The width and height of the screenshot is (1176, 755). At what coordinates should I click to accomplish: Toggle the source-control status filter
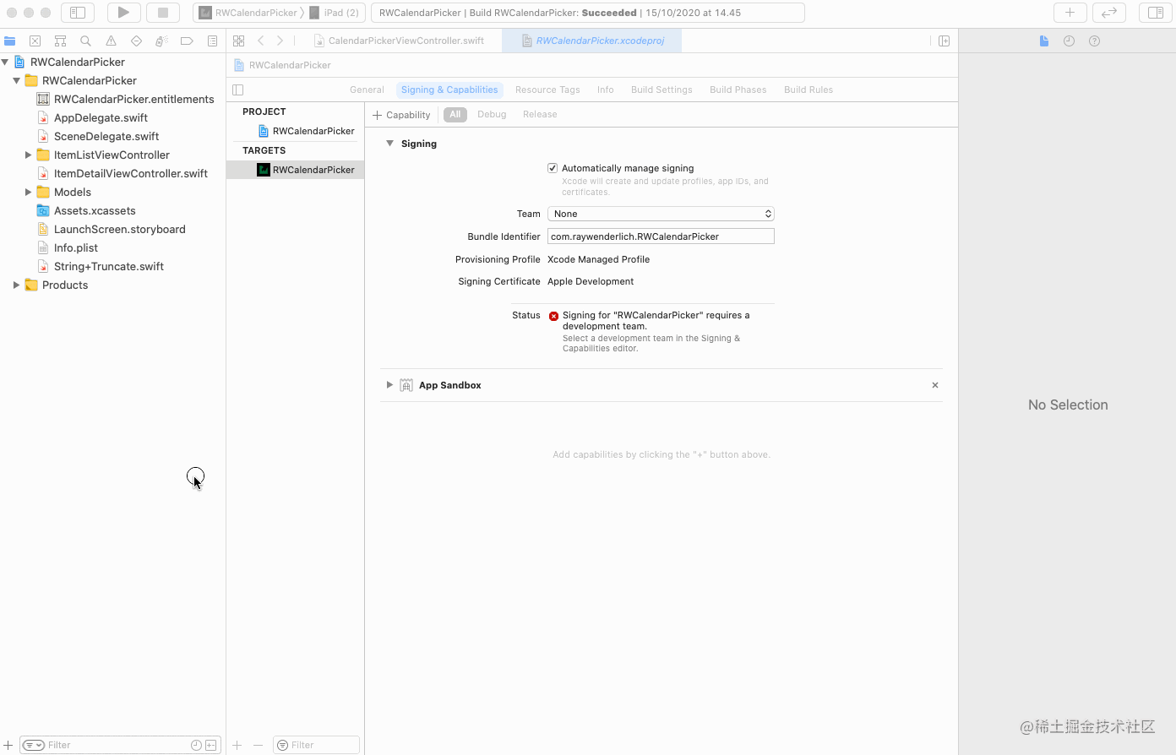coord(210,745)
